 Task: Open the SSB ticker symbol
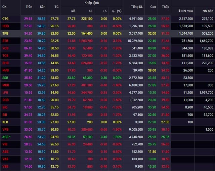point(5,78)
